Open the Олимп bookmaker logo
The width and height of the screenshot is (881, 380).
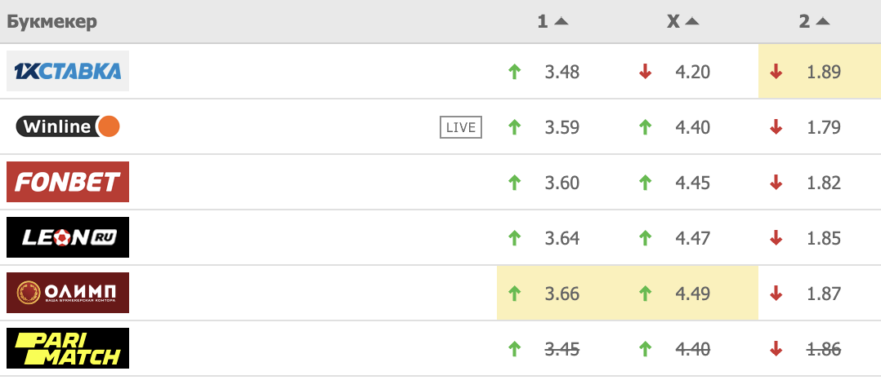(68, 293)
